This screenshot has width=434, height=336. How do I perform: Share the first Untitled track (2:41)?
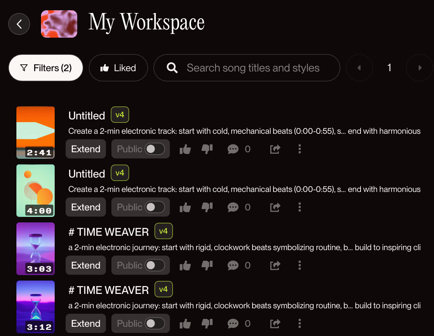[x=275, y=149]
